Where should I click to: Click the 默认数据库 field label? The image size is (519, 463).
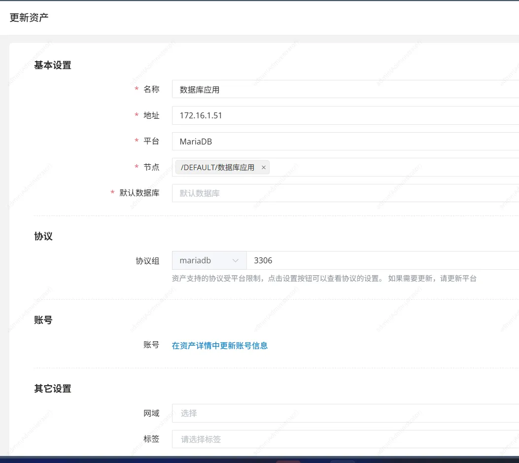(139, 193)
